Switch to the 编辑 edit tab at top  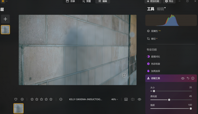[x=103, y=1]
